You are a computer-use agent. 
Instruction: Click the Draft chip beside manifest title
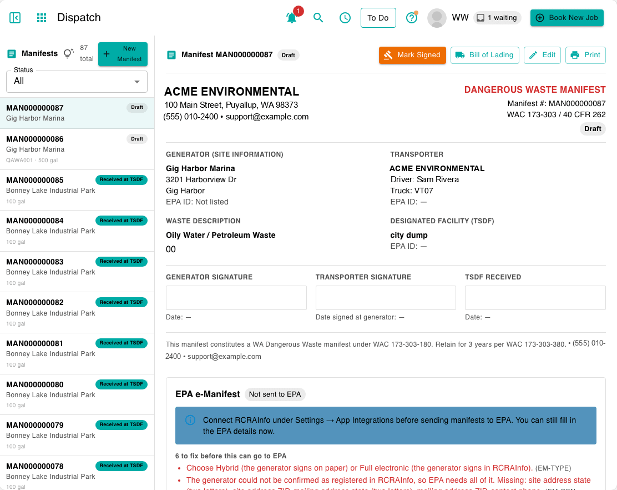click(288, 55)
